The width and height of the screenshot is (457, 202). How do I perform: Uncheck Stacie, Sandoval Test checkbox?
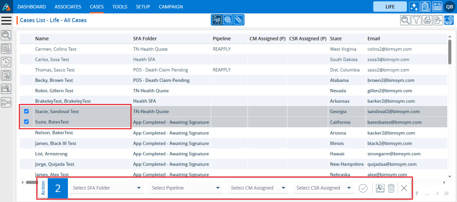(x=26, y=111)
